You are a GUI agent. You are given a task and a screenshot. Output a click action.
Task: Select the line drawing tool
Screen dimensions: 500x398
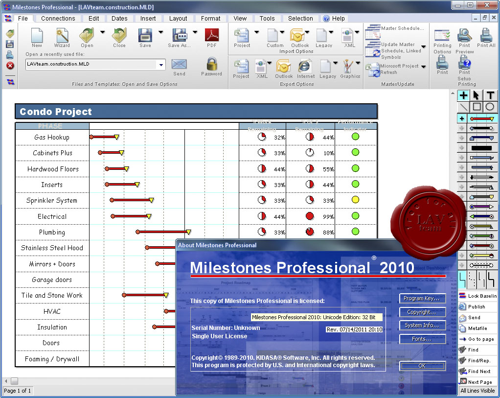(x=463, y=107)
